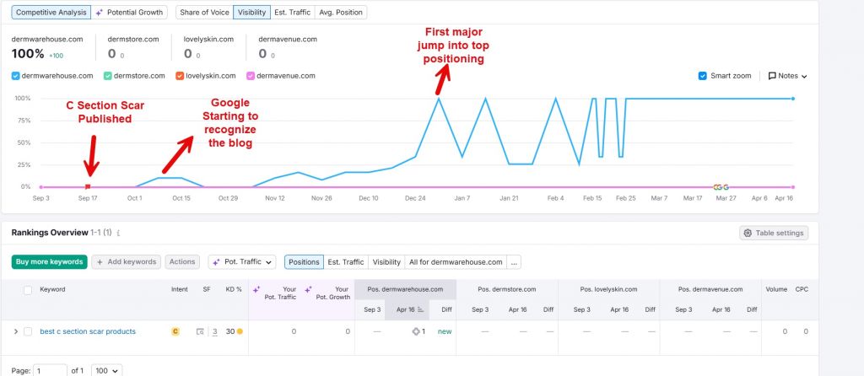Click the Pos. dermavenue.com column header
The height and width of the screenshot is (376, 864).
710,289
